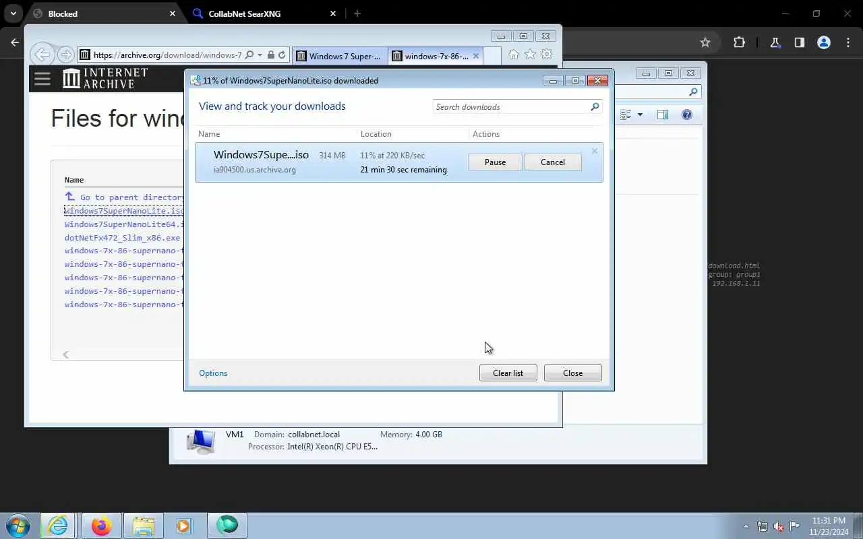Open the Extensions puzzle icon
Screen dimensions: 863x539
click(x=739, y=42)
